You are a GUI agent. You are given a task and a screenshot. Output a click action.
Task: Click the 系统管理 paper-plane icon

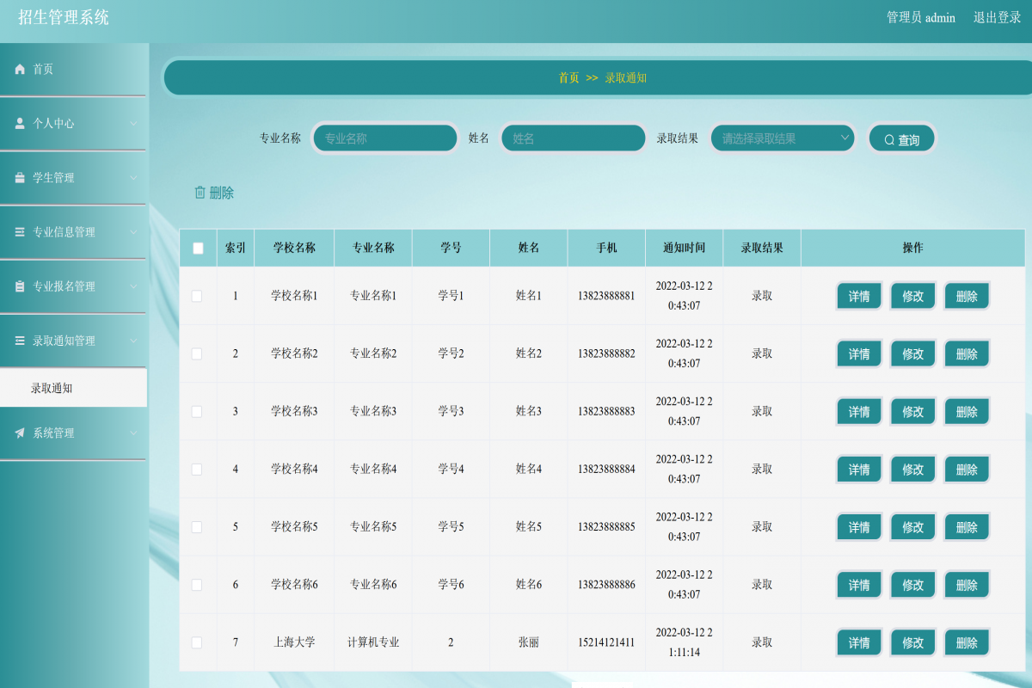[19, 434]
